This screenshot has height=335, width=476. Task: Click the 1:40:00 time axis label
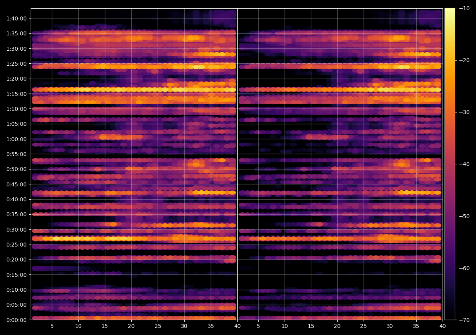(x=16, y=18)
